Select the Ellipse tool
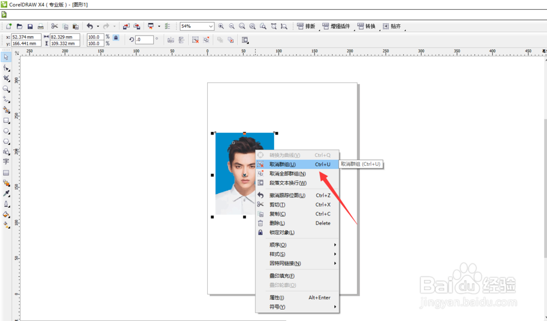 (x=6, y=131)
